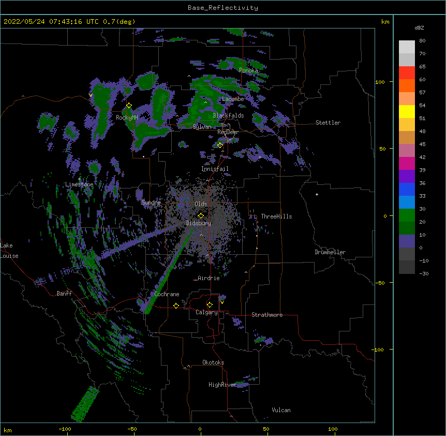Click the km unit label at top right
Screen dimensions: 446x436
coord(385,22)
